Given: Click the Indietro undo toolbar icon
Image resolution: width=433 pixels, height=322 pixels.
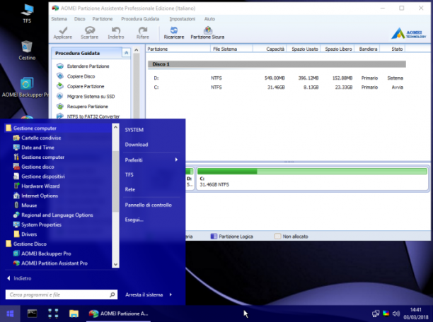Looking at the screenshot, I should (116, 30).
